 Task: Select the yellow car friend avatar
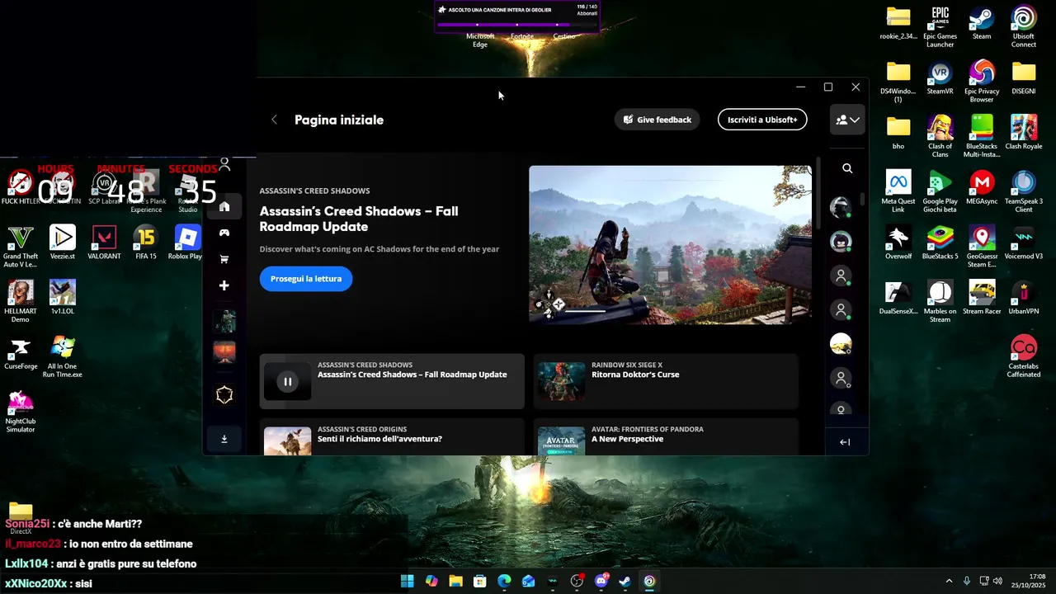841,344
